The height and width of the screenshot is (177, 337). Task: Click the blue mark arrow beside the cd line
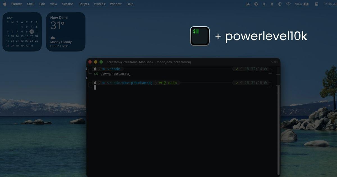(87, 78)
